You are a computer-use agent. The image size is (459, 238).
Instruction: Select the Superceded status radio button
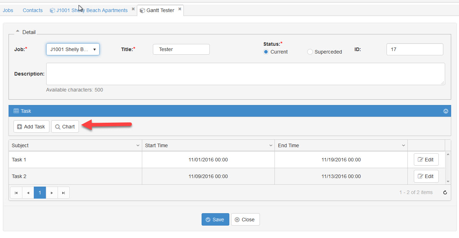[x=310, y=52]
